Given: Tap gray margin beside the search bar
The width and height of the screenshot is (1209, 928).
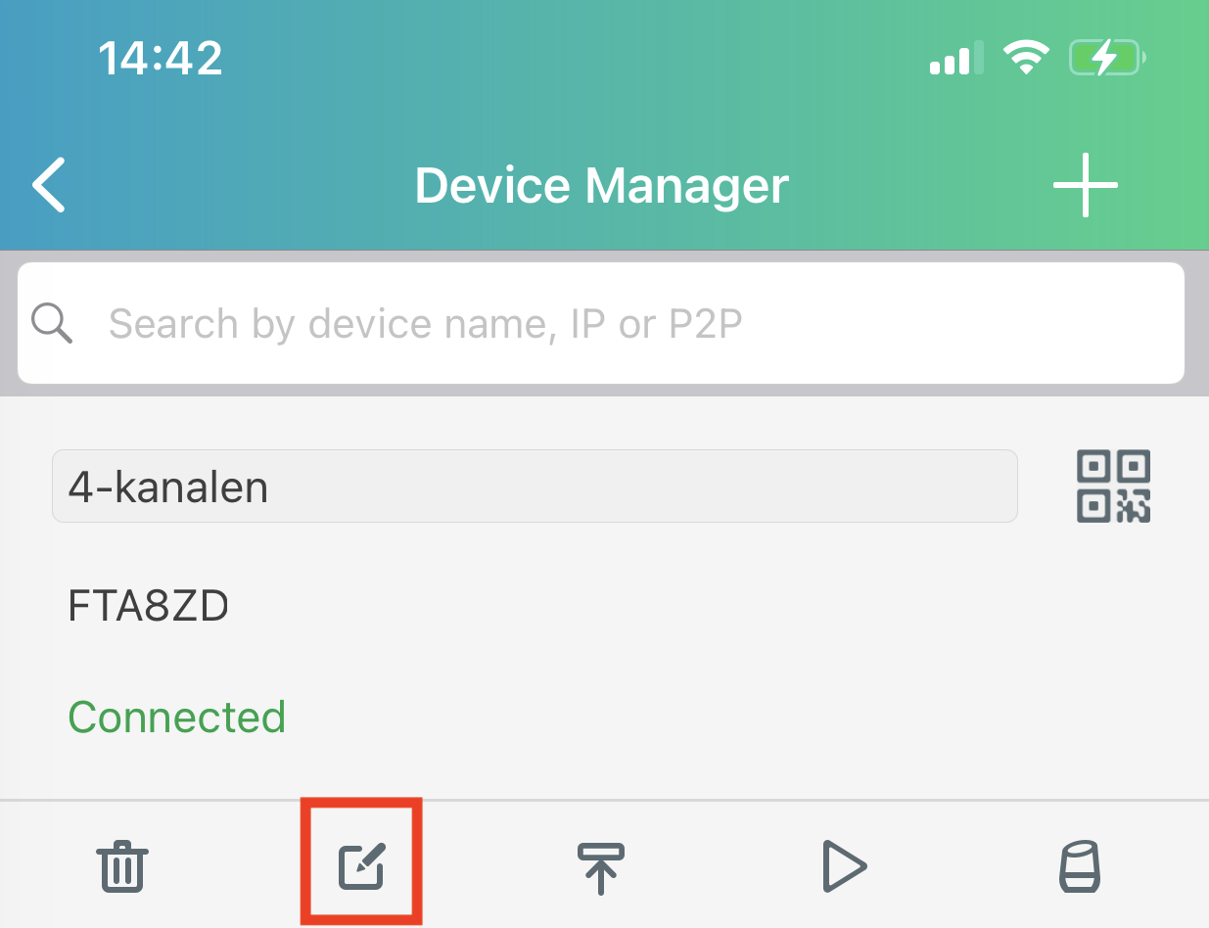Looking at the screenshot, I should [1196, 323].
